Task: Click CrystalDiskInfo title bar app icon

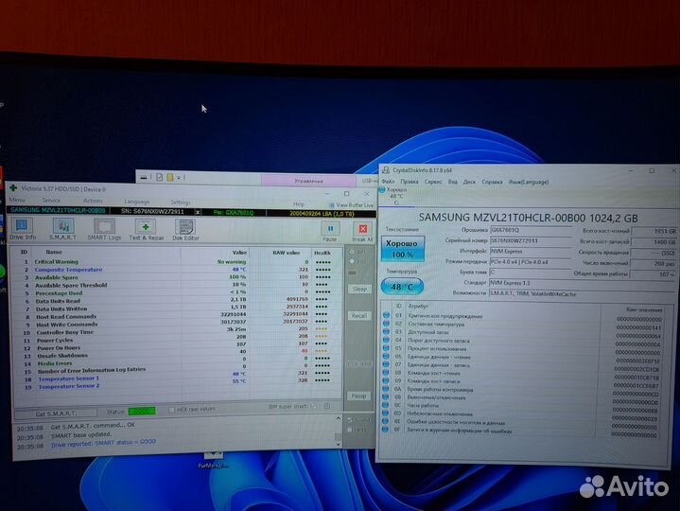Action: (x=386, y=170)
